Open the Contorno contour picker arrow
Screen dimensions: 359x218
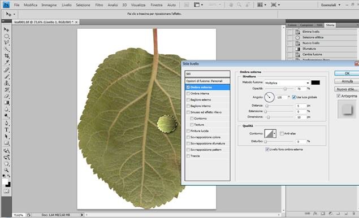point(274,133)
